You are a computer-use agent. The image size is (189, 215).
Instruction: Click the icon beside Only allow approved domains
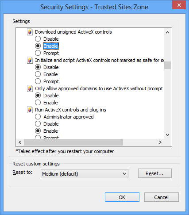pyautogui.click(x=30, y=88)
